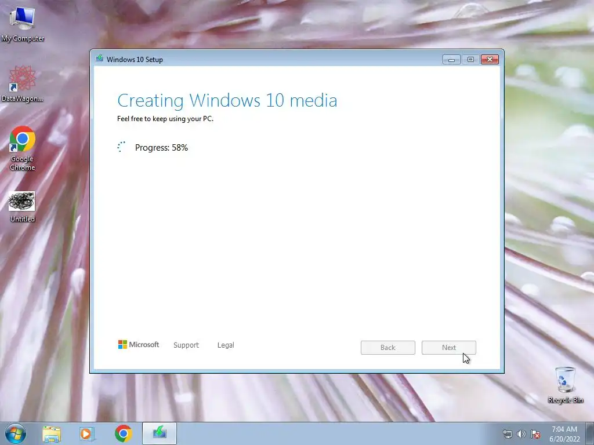Click the Next button

tap(449, 348)
